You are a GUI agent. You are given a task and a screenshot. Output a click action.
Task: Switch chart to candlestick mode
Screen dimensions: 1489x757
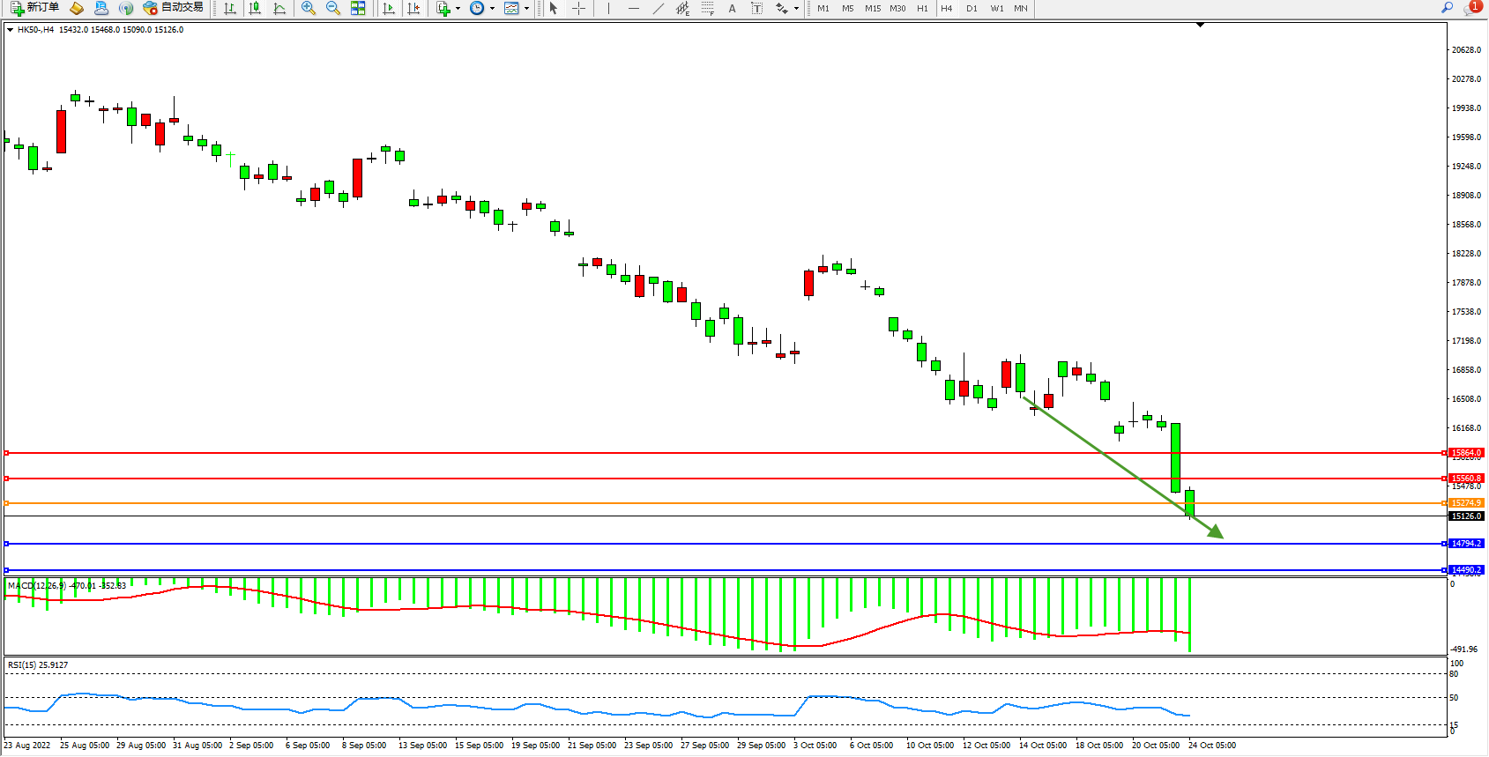coord(255,8)
